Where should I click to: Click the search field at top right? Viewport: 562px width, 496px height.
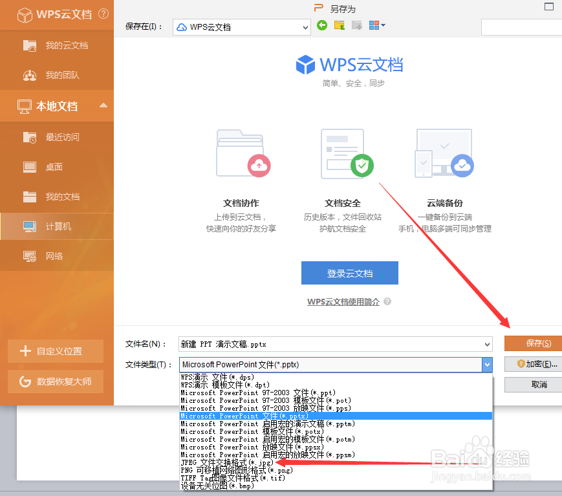pyautogui.click(x=521, y=27)
